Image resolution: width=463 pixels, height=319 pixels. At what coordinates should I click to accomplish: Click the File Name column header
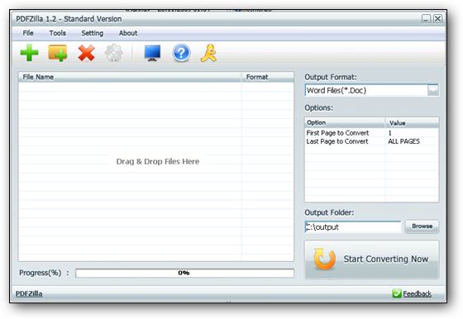tap(130, 77)
